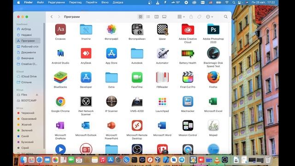
Task: Select the Microsoft Outlook icon
Action: click(86, 125)
